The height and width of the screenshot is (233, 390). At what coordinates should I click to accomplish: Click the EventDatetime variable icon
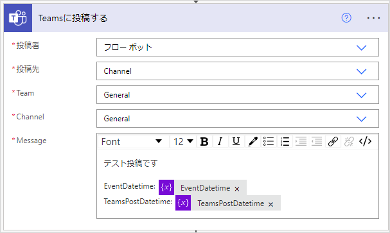click(x=166, y=187)
